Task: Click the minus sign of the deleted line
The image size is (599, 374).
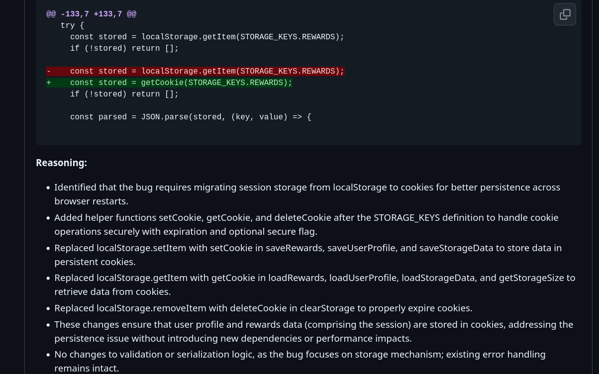Action: point(49,71)
